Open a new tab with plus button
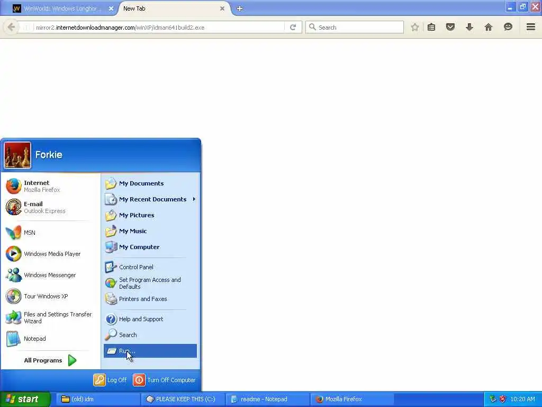 (x=240, y=8)
